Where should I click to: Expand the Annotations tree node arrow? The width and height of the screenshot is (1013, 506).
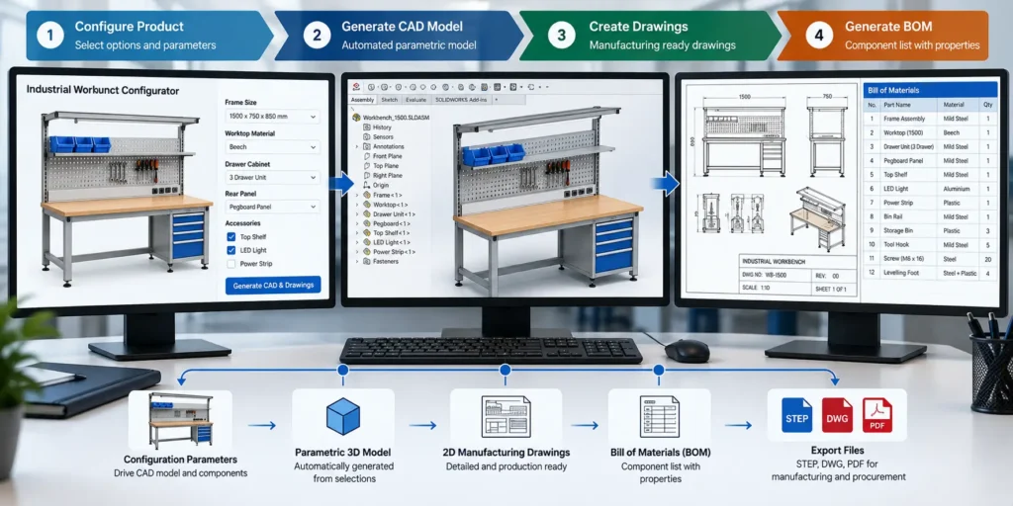tap(356, 146)
